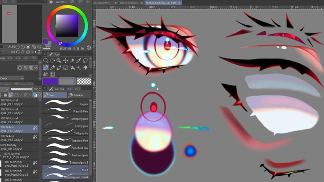The width and height of the screenshot is (324, 182).
Task: Open the layer mask icon dropdown arrow
Action: pos(21,95)
